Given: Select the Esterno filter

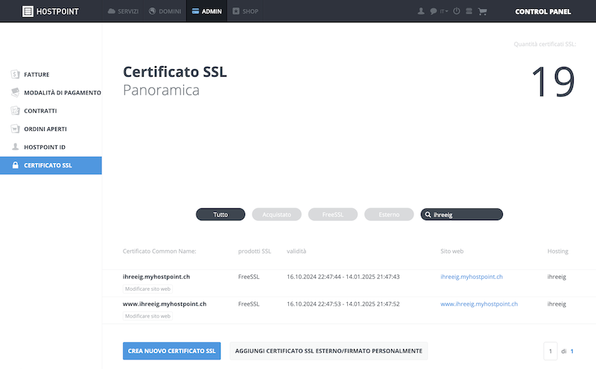Looking at the screenshot, I should tap(389, 214).
